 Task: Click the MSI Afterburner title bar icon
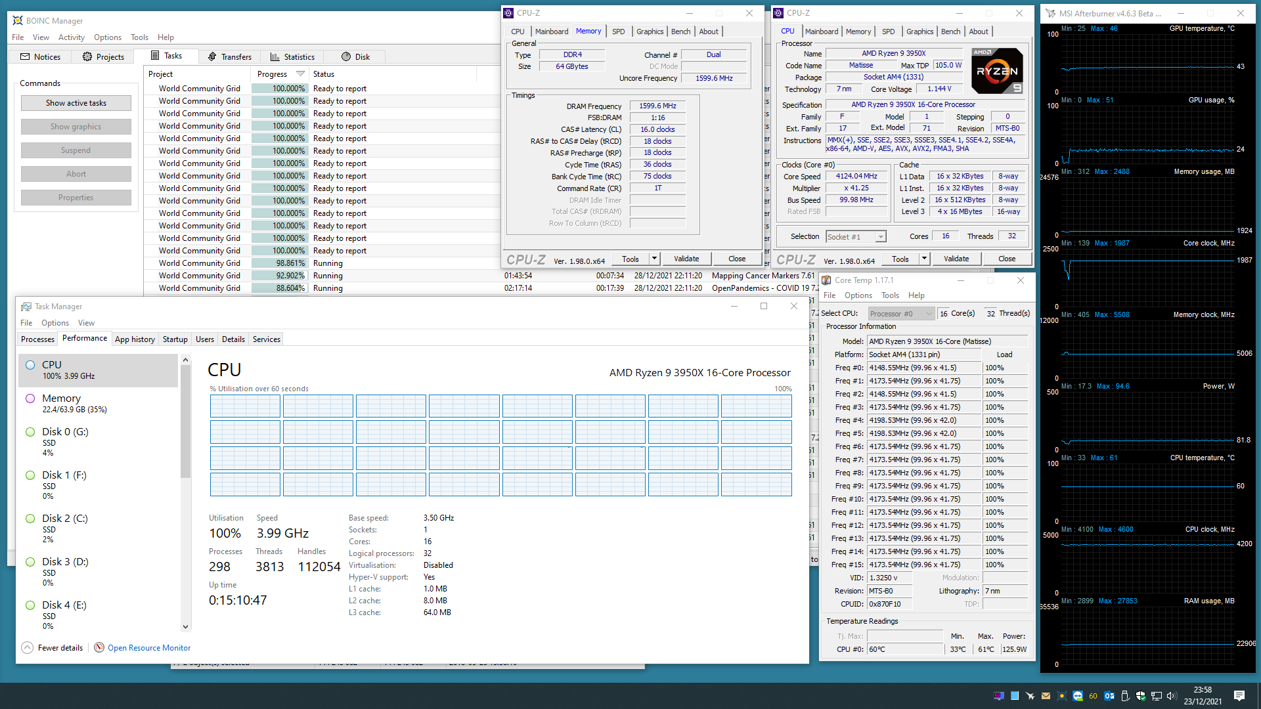pyautogui.click(x=1051, y=13)
